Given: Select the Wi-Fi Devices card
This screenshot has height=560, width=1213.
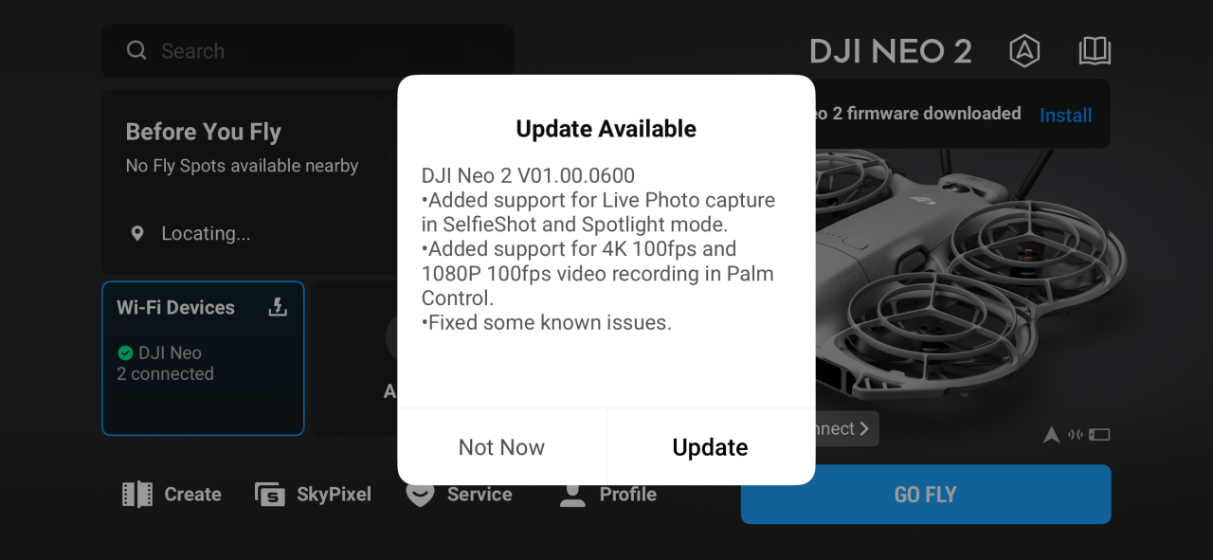Looking at the screenshot, I should tap(203, 358).
